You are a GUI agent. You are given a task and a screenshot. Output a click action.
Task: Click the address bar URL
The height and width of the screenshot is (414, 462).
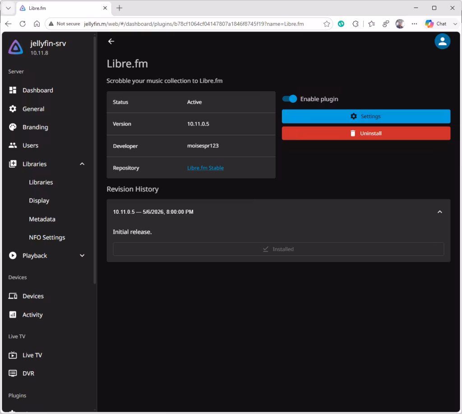point(194,24)
